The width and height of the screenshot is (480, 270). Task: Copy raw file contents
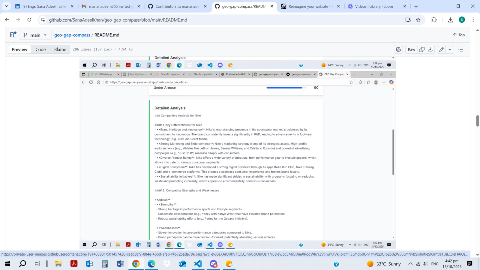coord(422,49)
